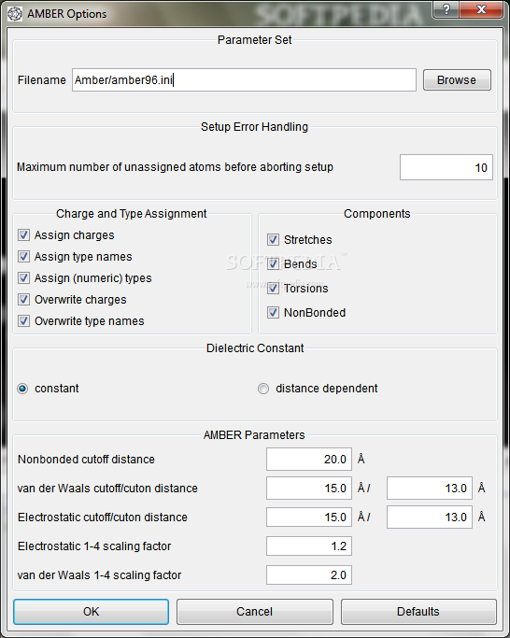Edit van der Waals cuton field

(430, 489)
